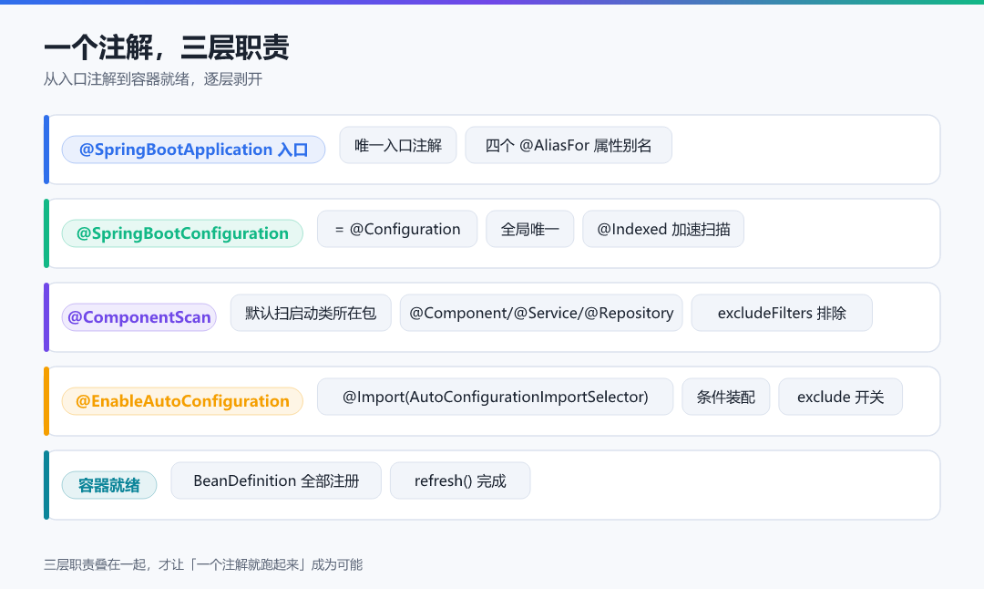Select the 唯一入口注解 chip
This screenshot has height=589, width=984.
coord(398,145)
